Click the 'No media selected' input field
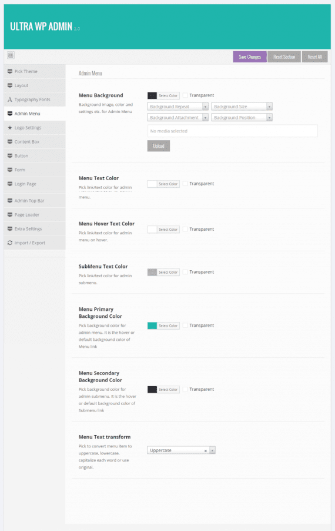 (233, 131)
